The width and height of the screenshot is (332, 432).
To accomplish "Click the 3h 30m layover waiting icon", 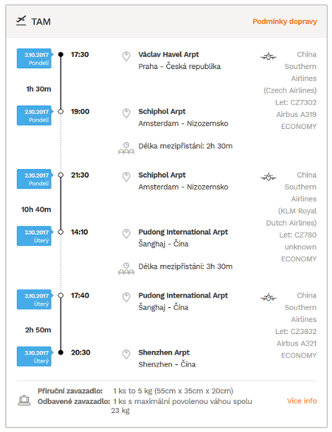I will 126,269.
